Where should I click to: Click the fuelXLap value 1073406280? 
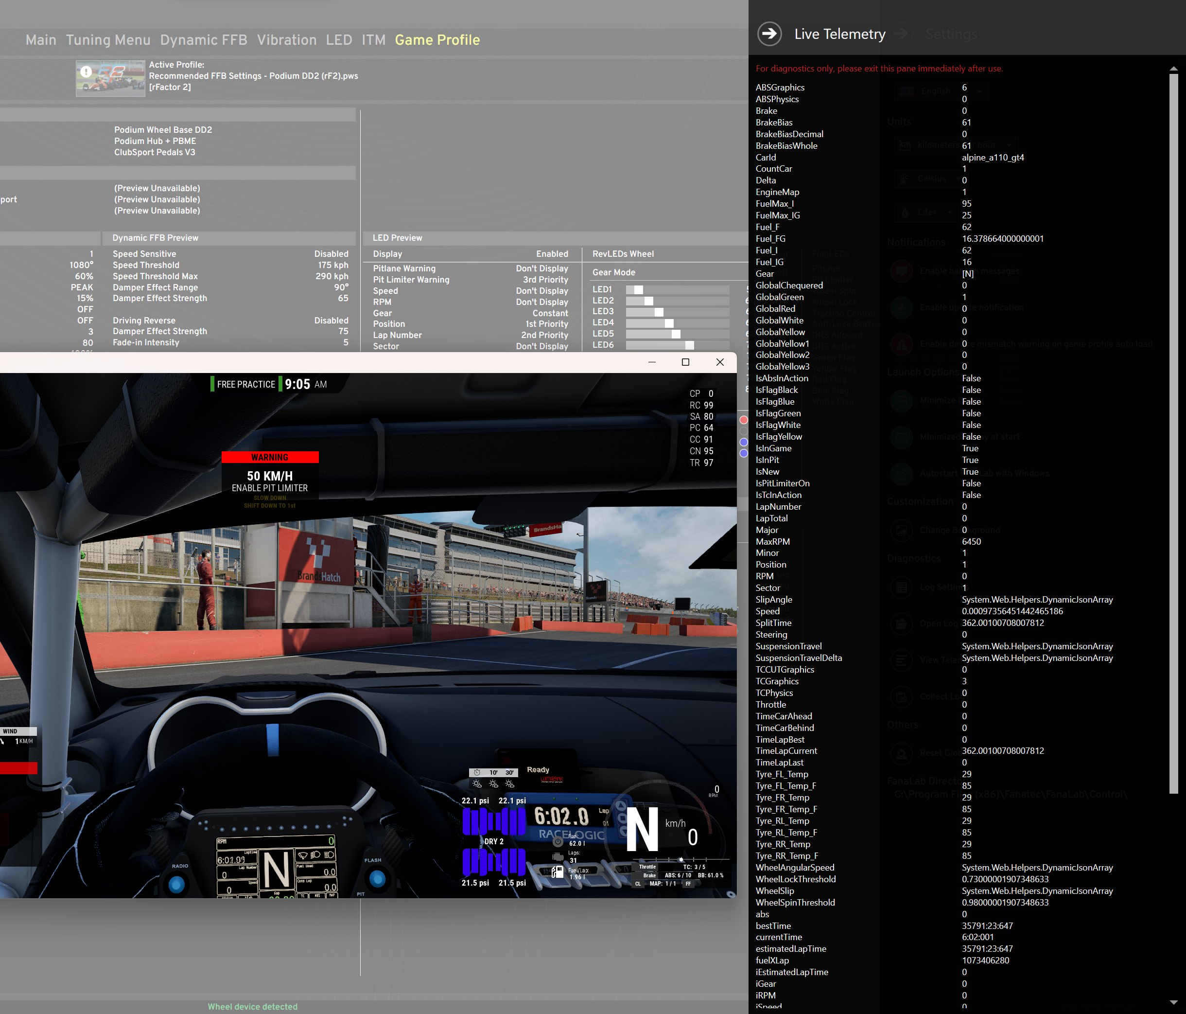point(986,961)
